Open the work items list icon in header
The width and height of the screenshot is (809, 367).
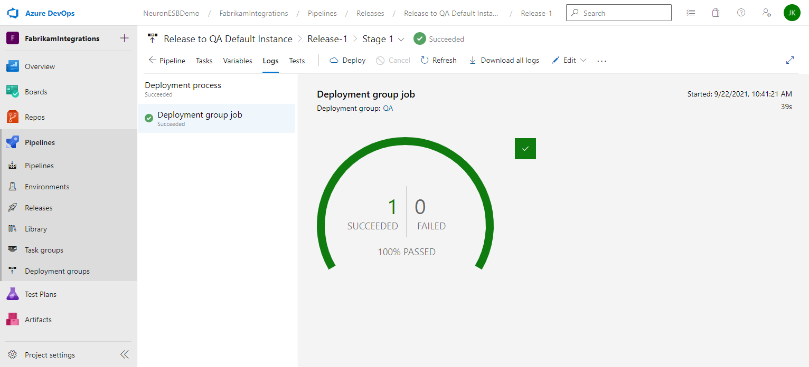tap(691, 13)
